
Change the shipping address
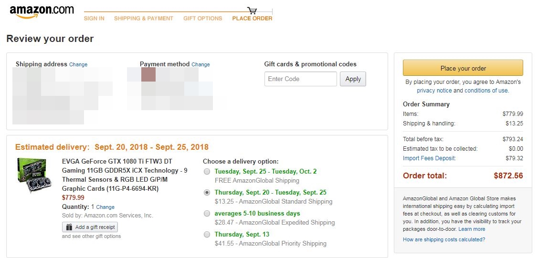[x=78, y=64]
